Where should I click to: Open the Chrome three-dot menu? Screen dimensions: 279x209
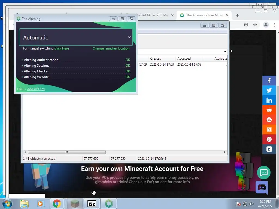pyautogui.click(x=275, y=25)
